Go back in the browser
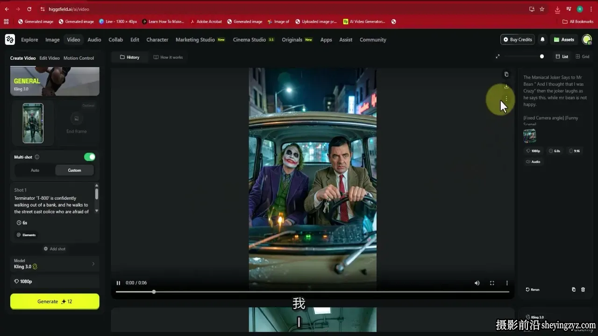The height and width of the screenshot is (336, 598). click(x=7, y=9)
